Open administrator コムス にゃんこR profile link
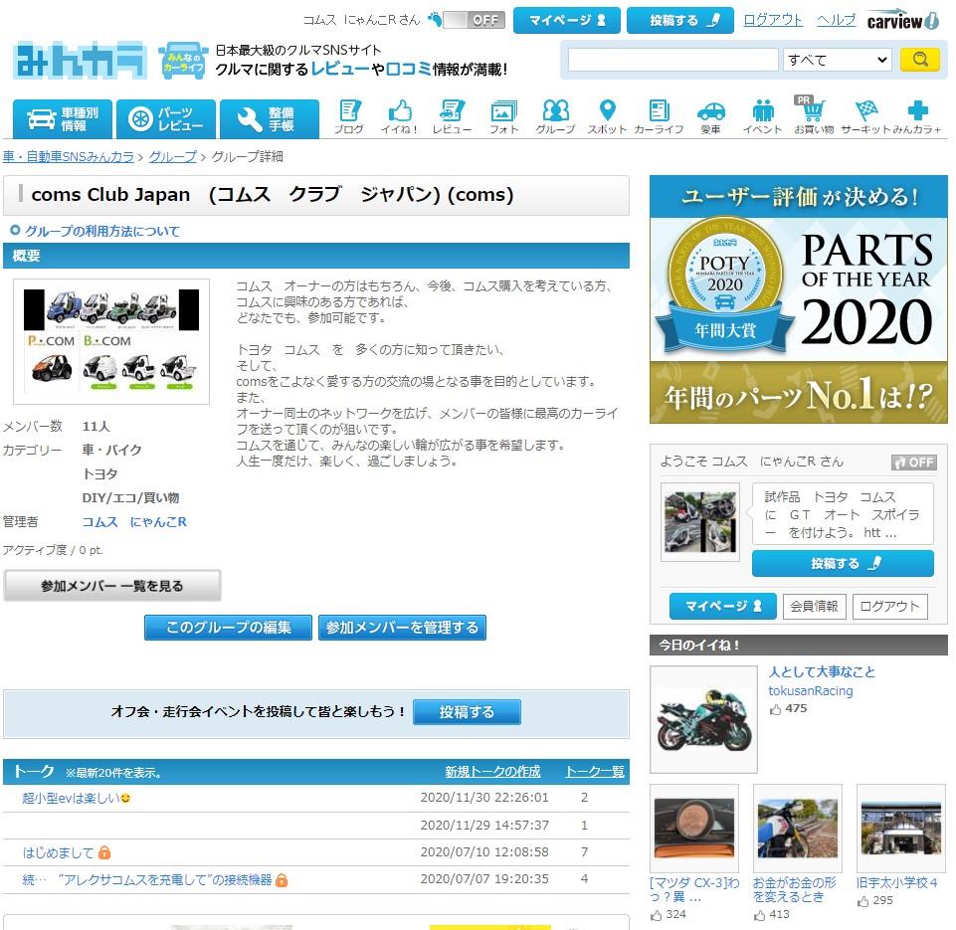The width and height of the screenshot is (956, 930). pyautogui.click(x=134, y=522)
